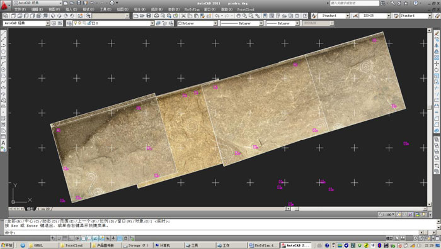The width and height of the screenshot is (441, 249).
Task: Toggle layer 0 on/off light bulb
Action: click(76, 23)
